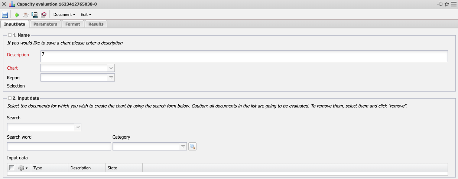Screen dimensions: 458x179
Task: Click the 'Selection' label
Action: (x=16, y=86)
